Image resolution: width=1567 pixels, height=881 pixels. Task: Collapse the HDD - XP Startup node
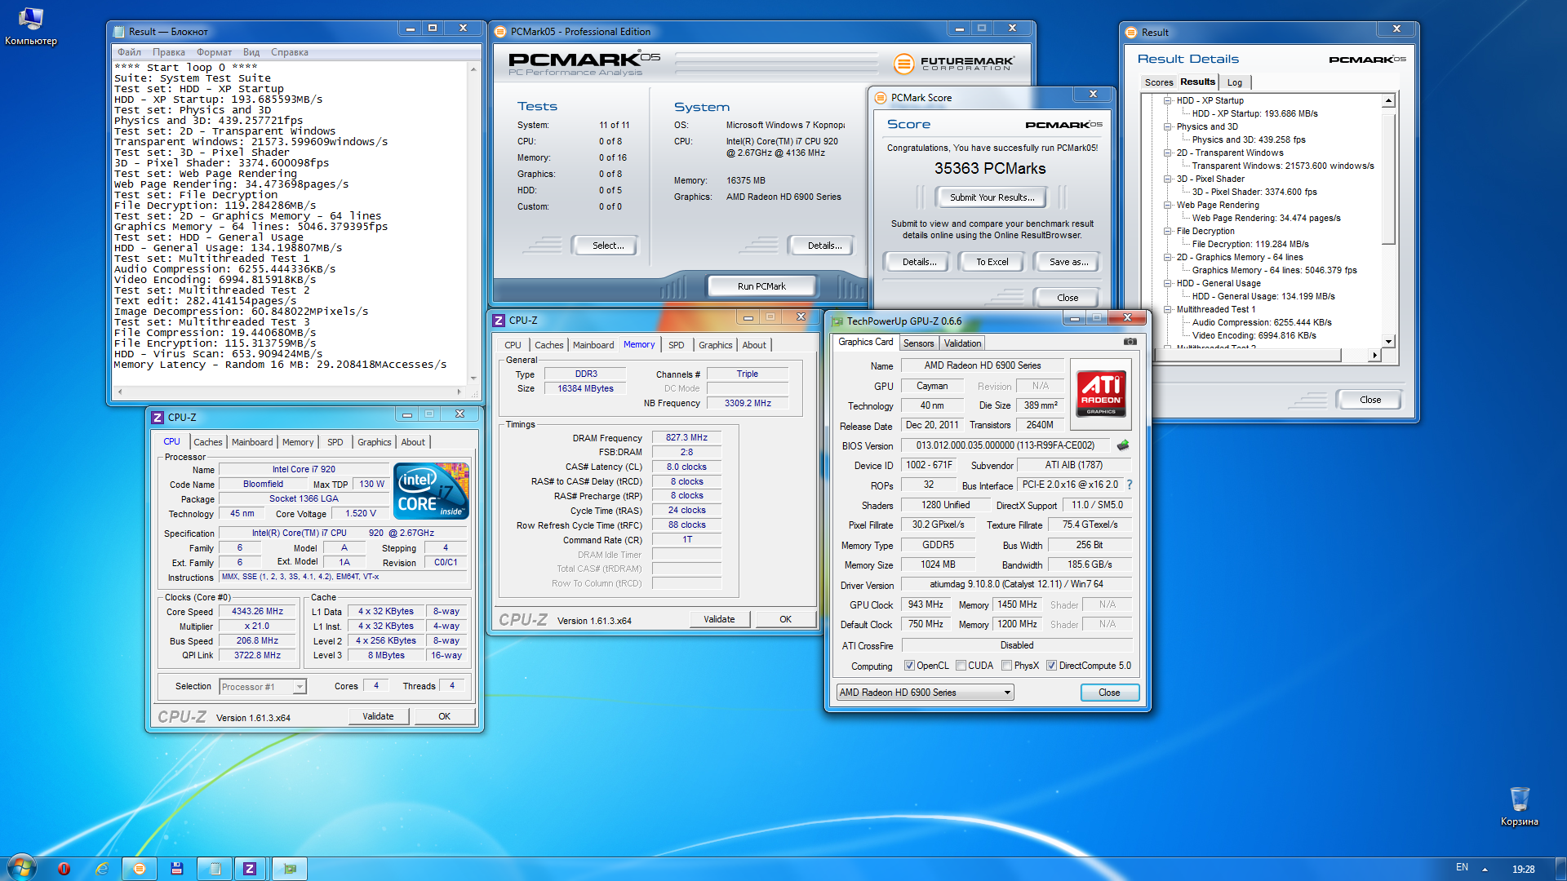(x=1167, y=101)
